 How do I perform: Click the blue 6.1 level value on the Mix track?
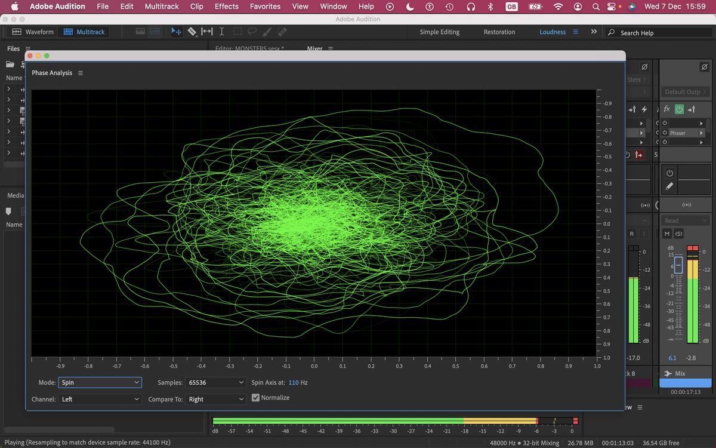(x=672, y=357)
